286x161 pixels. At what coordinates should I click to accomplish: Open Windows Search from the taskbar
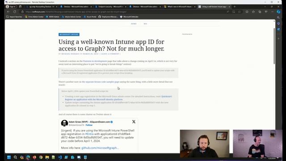click(x=15, y=157)
